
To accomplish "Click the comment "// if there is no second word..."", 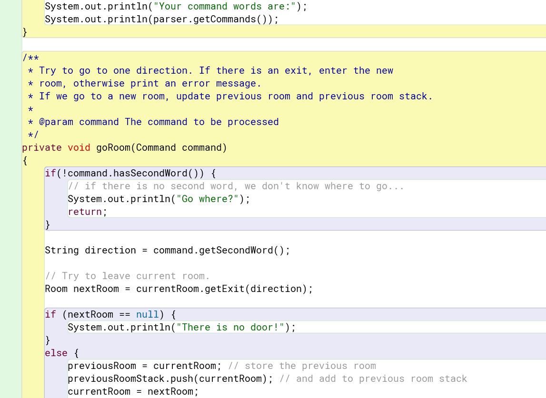I will [x=236, y=186].
